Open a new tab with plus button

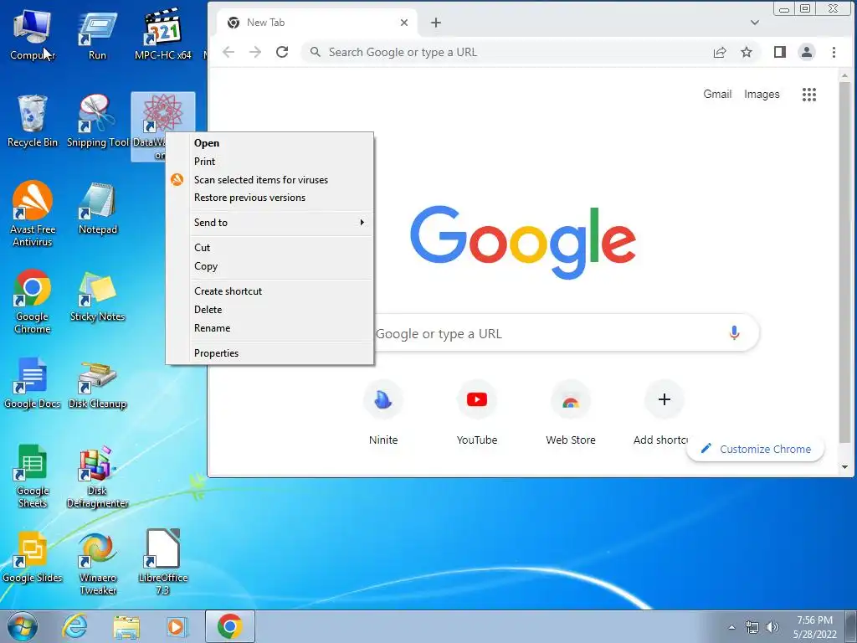(x=435, y=23)
